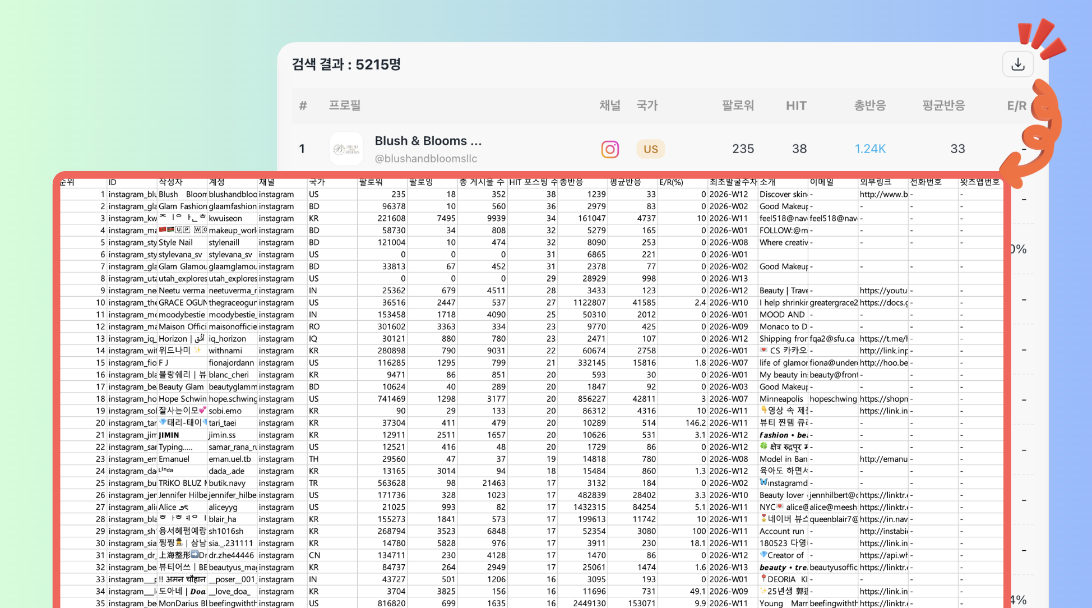Click the greatergrace email cell in row 10
The width and height of the screenshot is (1092, 608).
pyautogui.click(x=832, y=303)
